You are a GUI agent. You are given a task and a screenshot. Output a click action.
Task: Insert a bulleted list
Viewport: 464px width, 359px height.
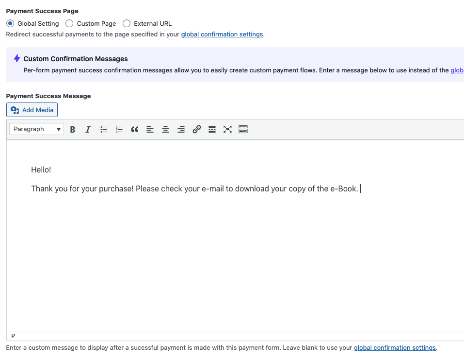[104, 129]
